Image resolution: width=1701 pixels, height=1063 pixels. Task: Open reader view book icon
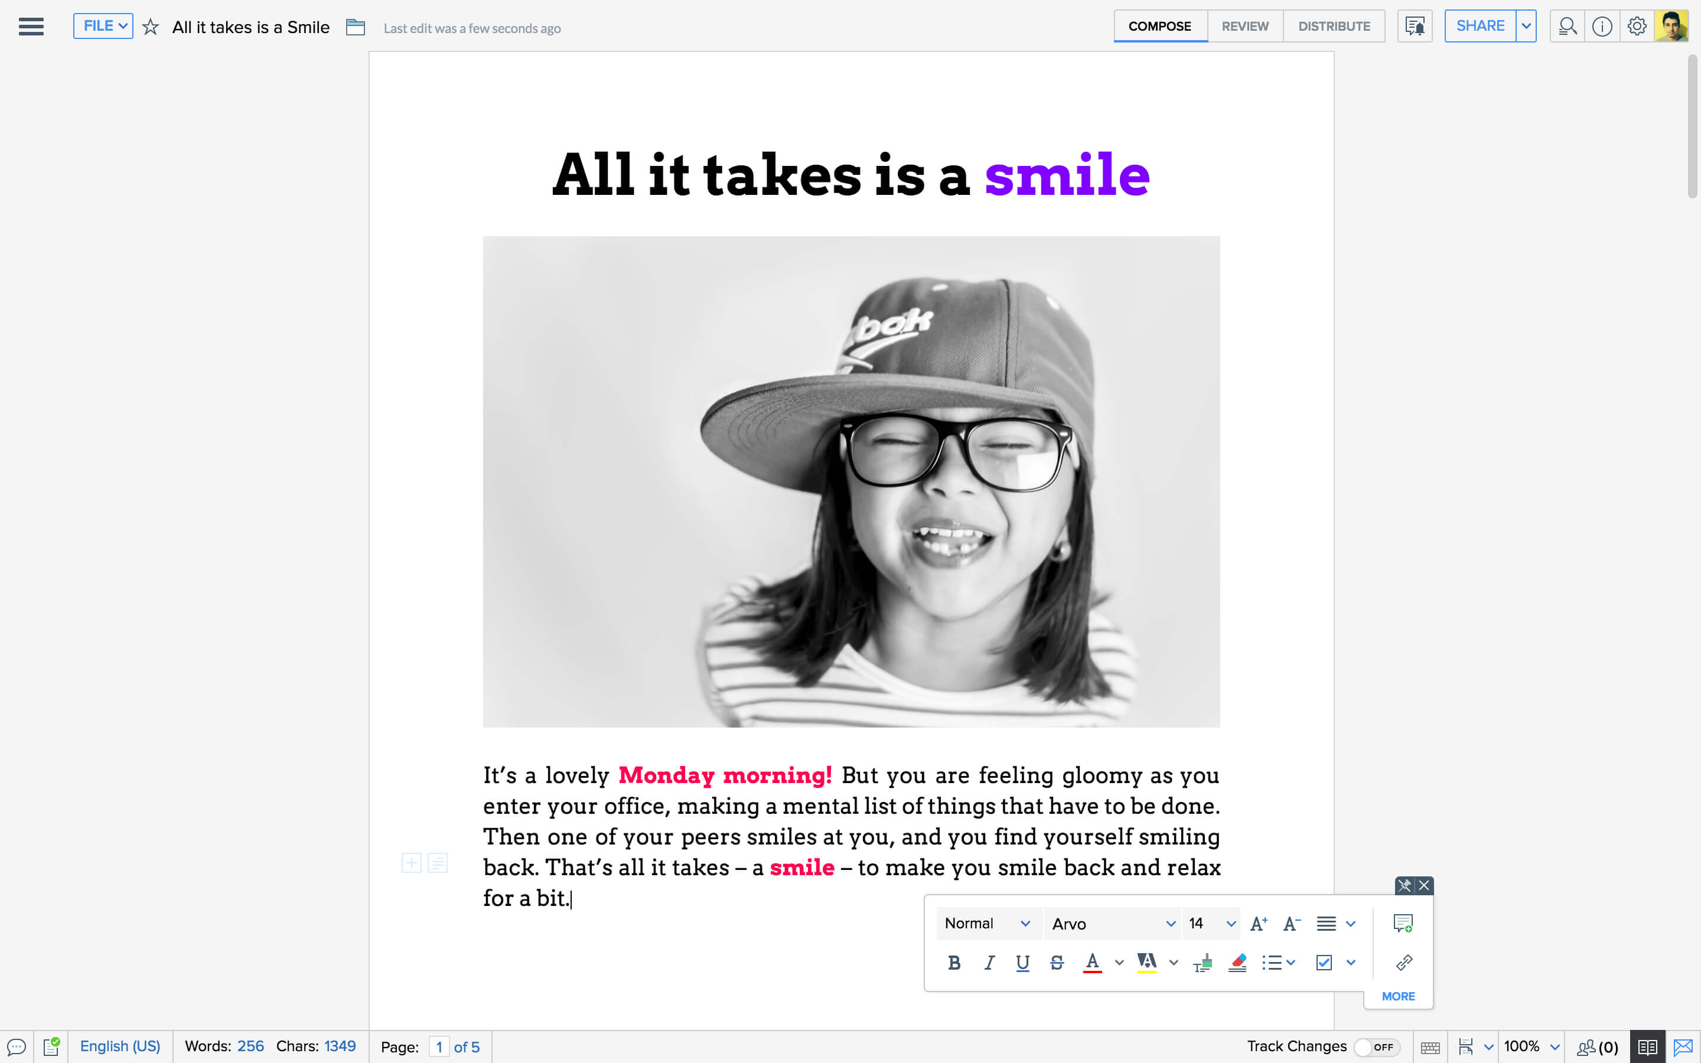point(1647,1047)
